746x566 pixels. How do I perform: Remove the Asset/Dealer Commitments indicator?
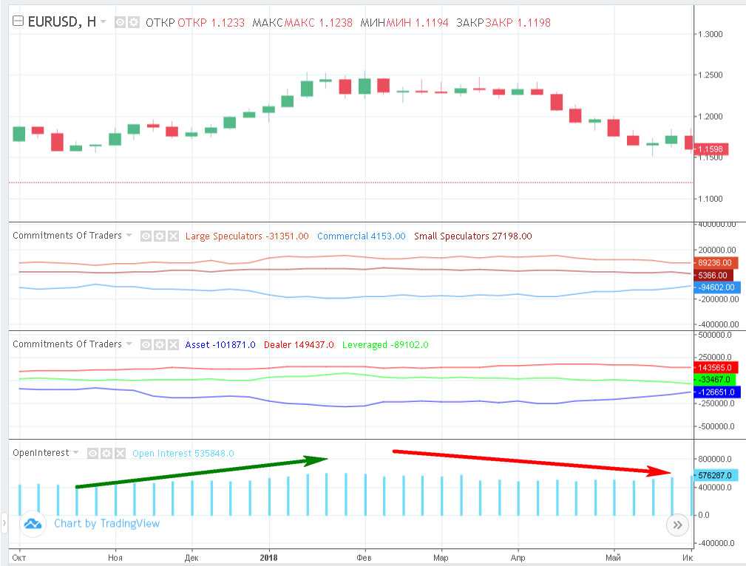click(172, 344)
